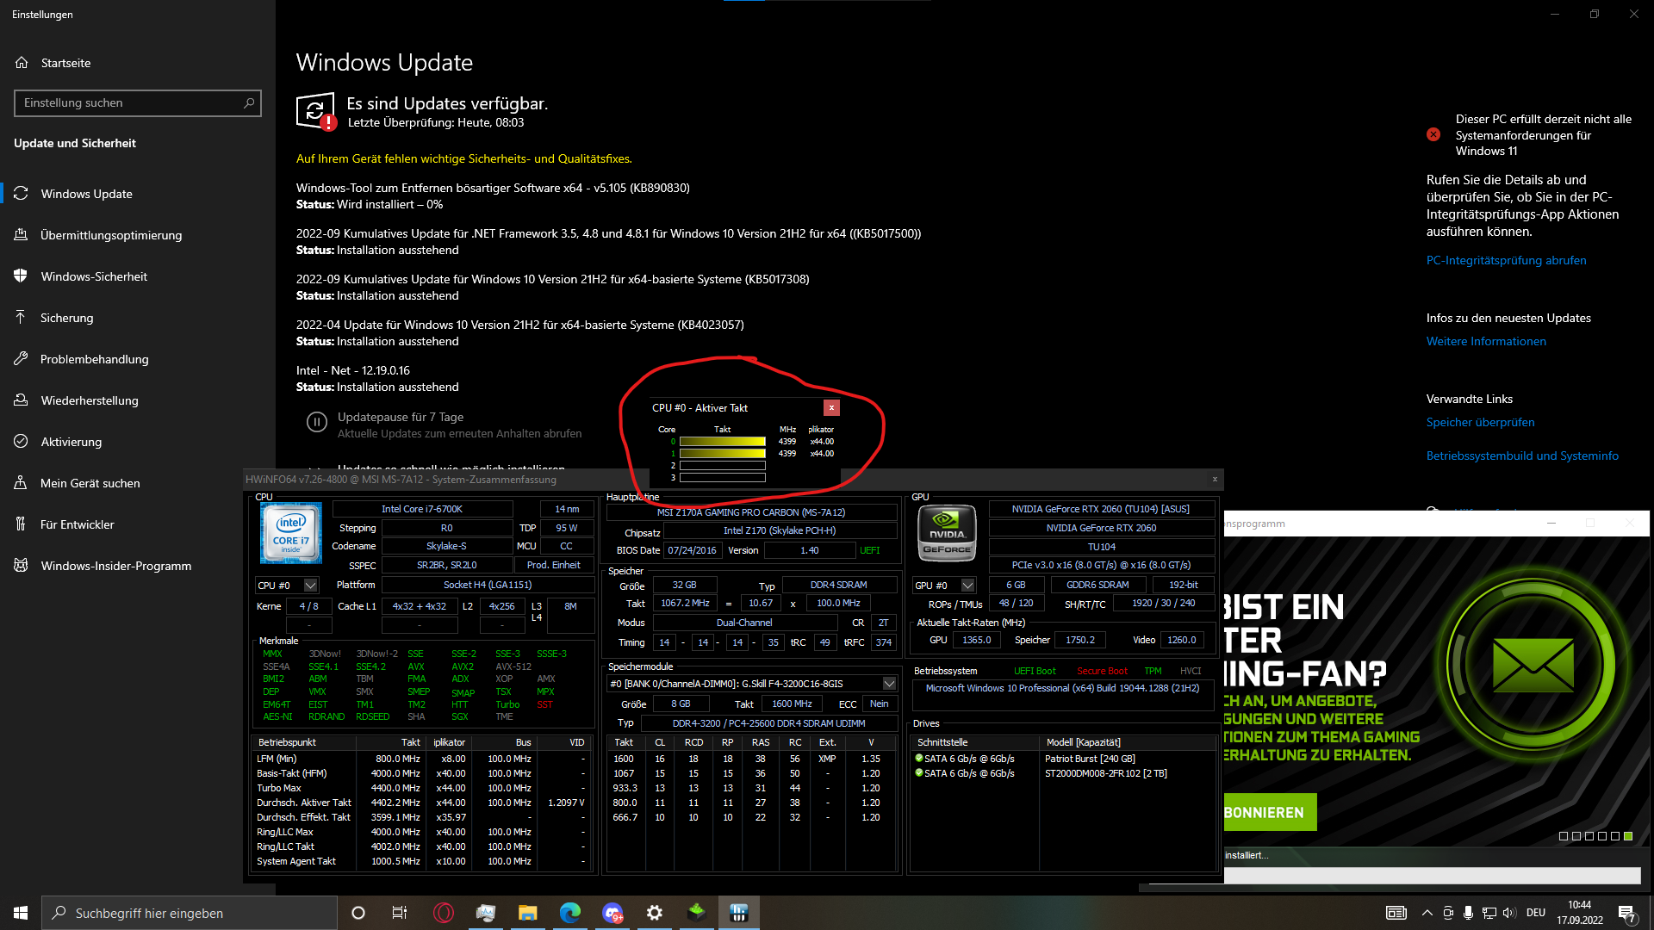
Task: Expand the Speichermodule BANK 0 dropdown
Action: click(x=889, y=684)
